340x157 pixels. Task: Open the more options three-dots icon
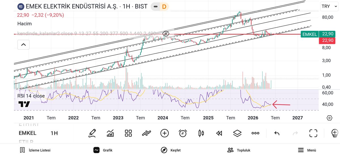click(255, 133)
